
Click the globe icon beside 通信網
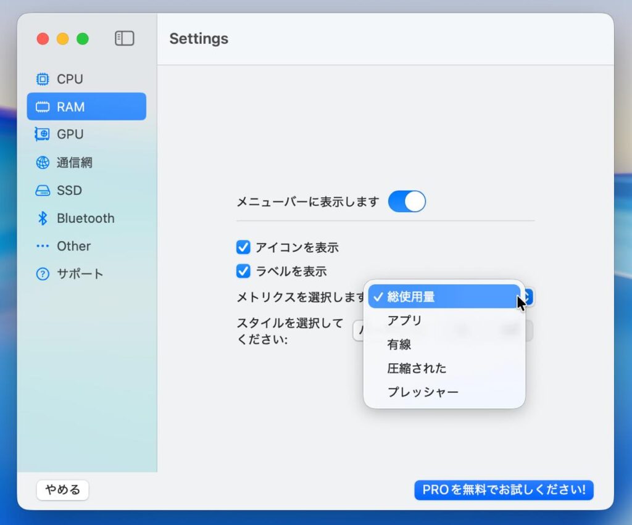click(x=43, y=163)
